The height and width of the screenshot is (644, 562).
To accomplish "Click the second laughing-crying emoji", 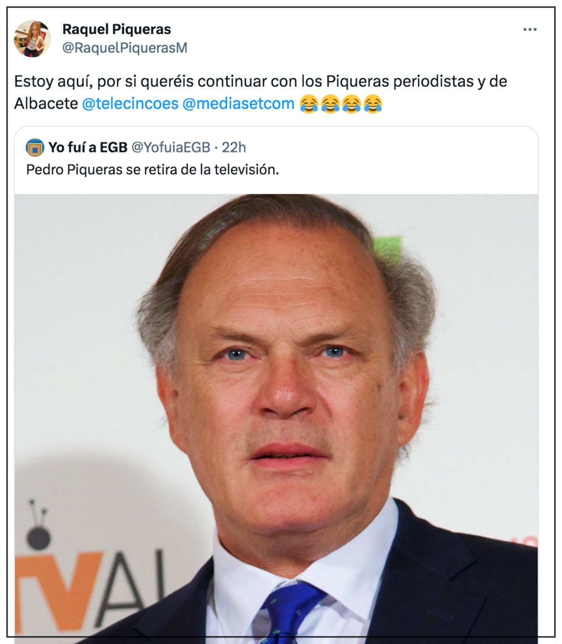I will tap(330, 104).
